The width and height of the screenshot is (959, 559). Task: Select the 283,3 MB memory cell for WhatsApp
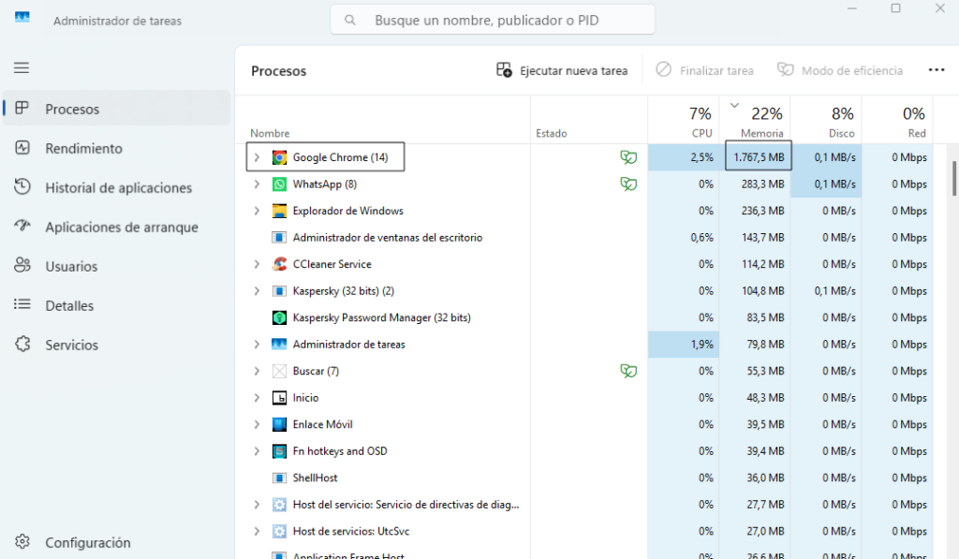click(x=755, y=184)
